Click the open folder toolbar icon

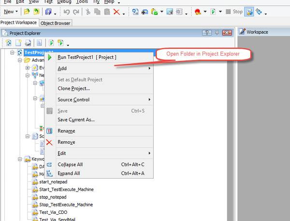tap(27, 11)
